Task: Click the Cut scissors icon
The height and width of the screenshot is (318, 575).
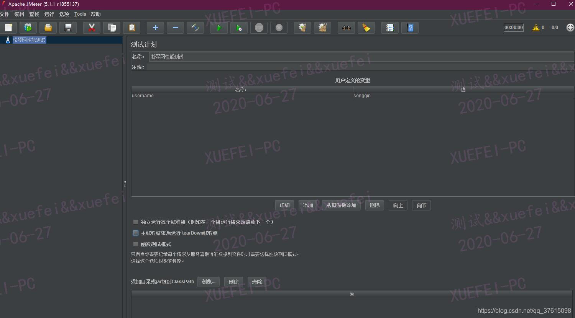Action: [x=92, y=28]
